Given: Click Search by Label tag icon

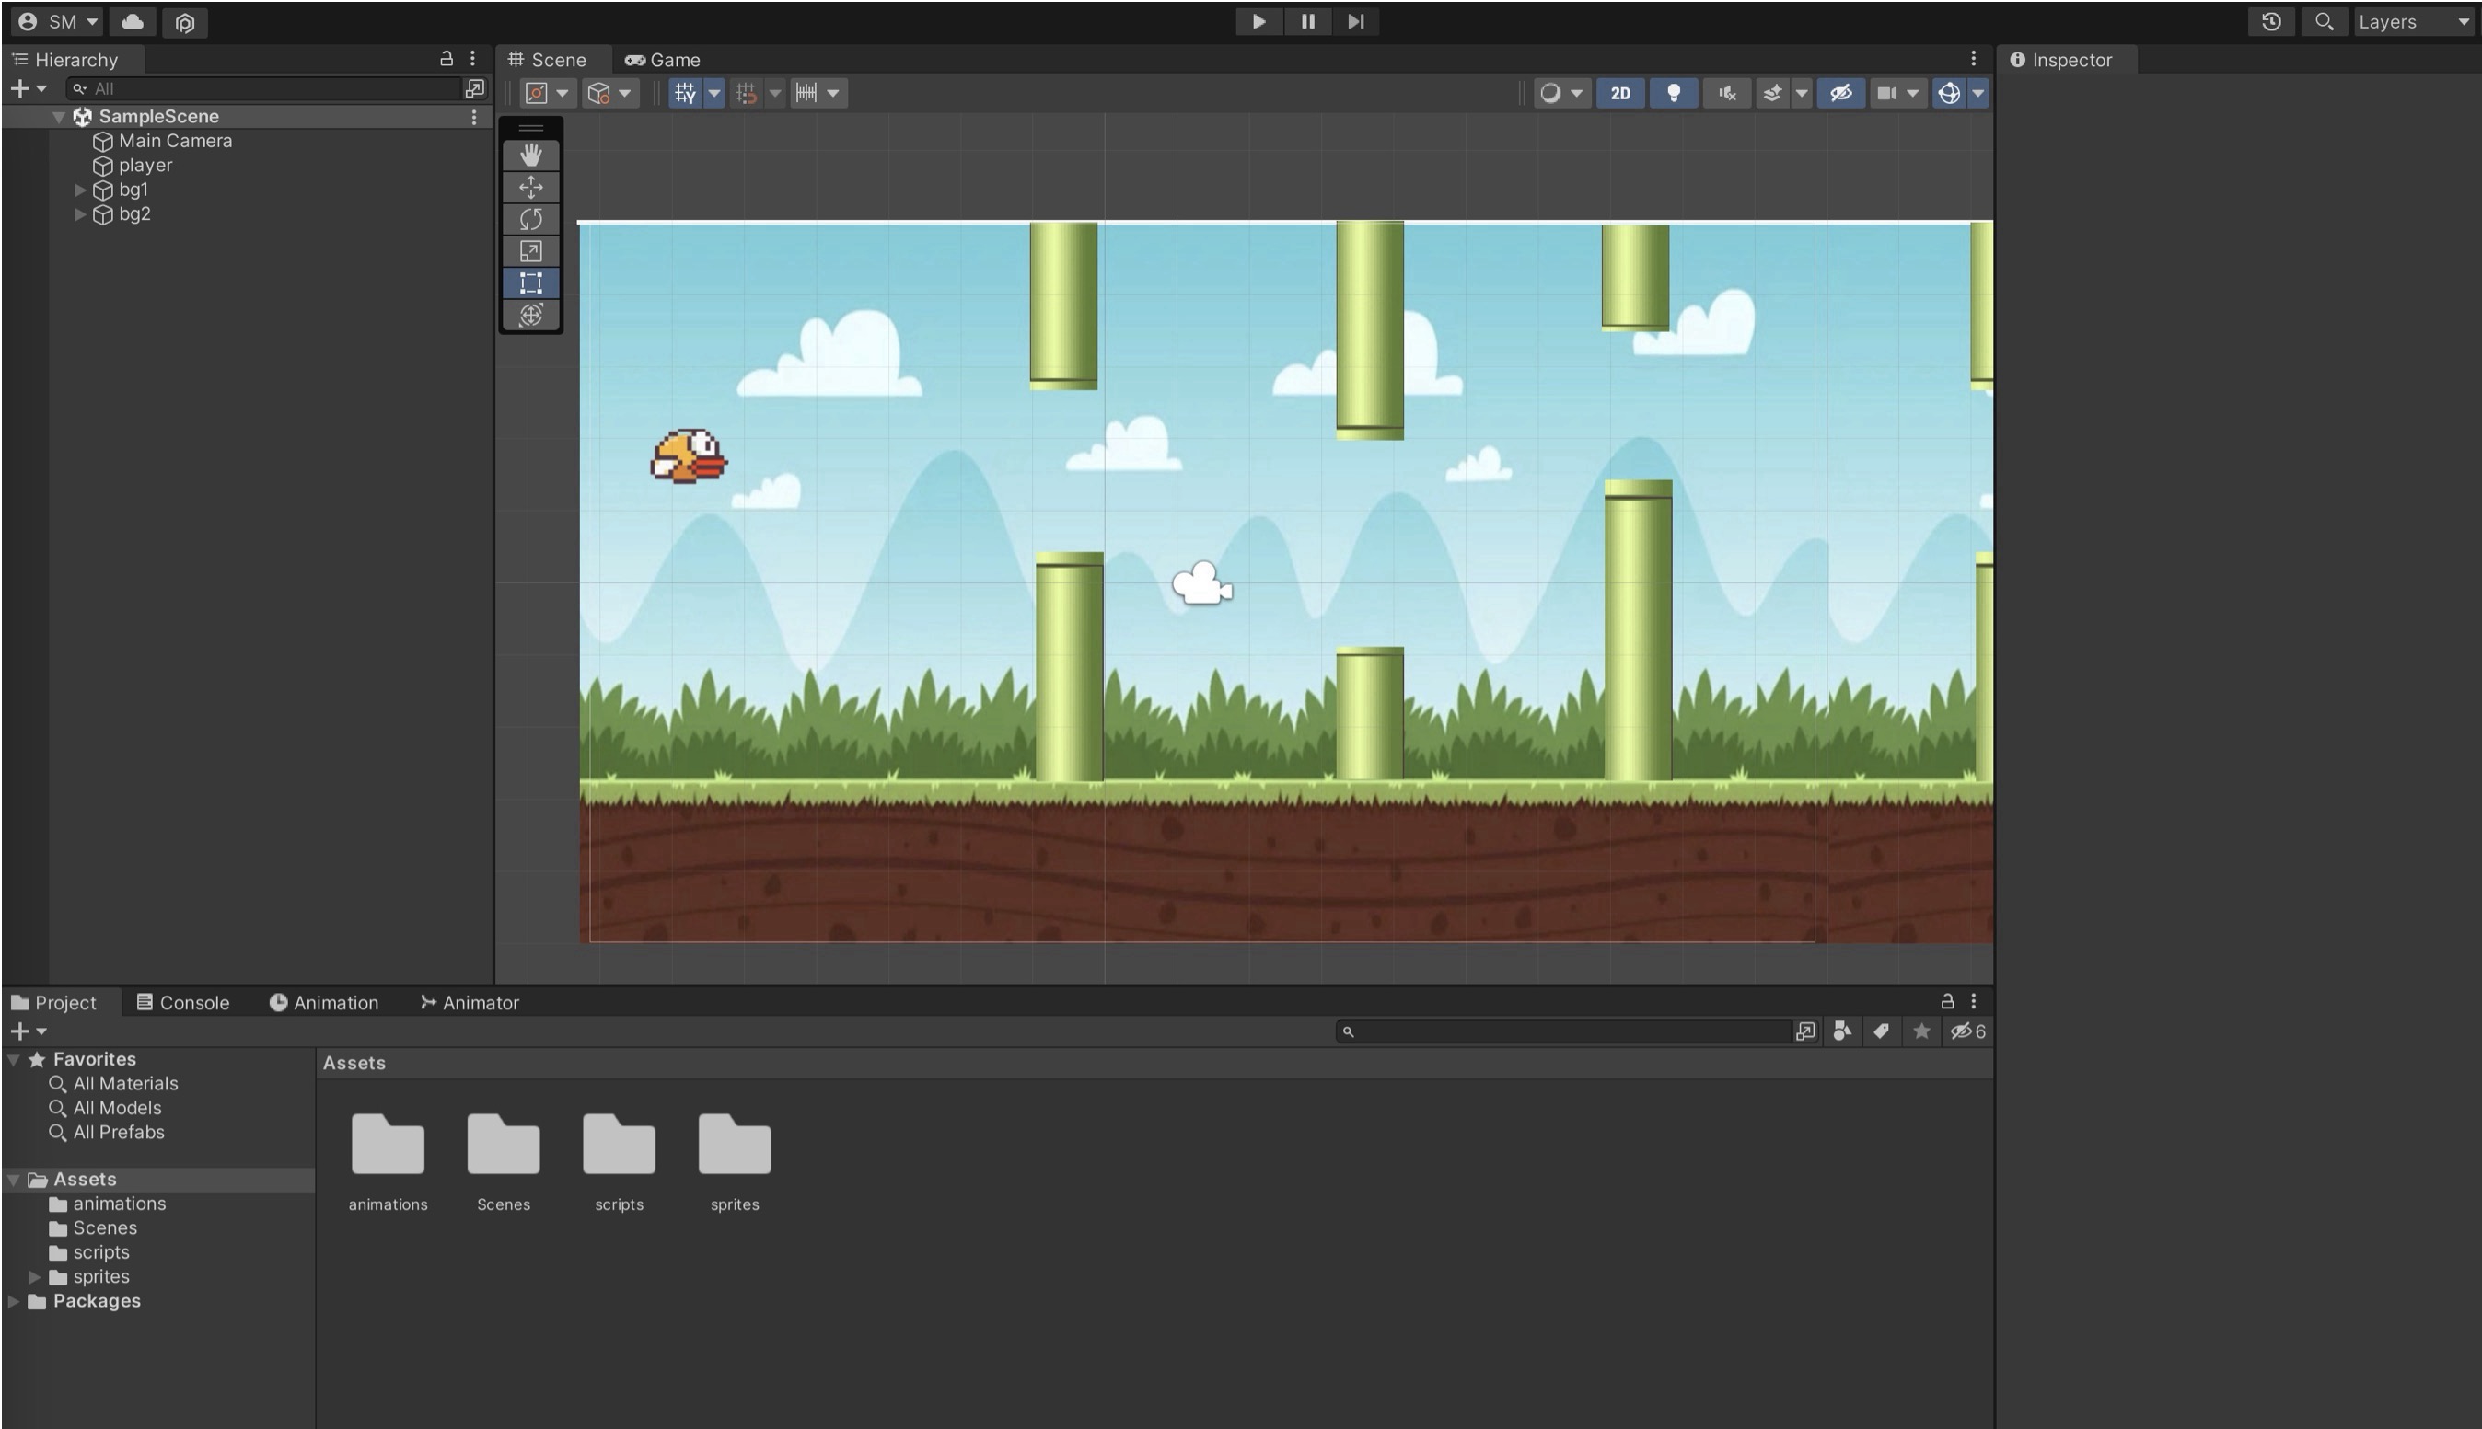Looking at the screenshot, I should pos(1881,1031).
